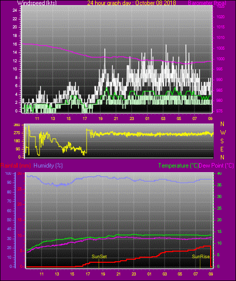Click the Barometer (hpa) axis title

pyautogui.click(x=207, y=3)
